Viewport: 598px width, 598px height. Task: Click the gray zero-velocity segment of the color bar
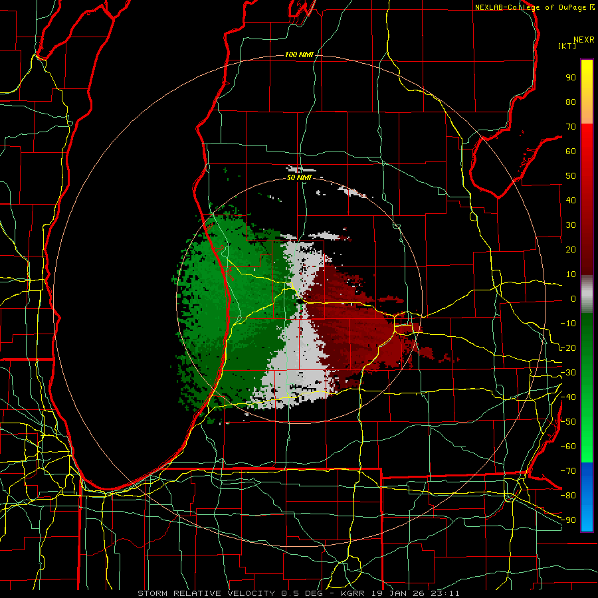[587, 294]
